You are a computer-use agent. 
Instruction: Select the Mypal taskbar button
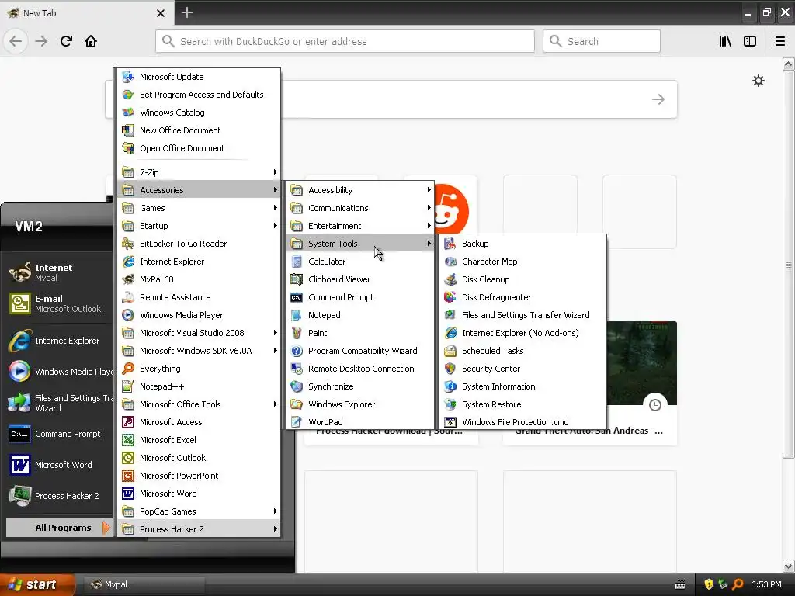click(144, 584)
